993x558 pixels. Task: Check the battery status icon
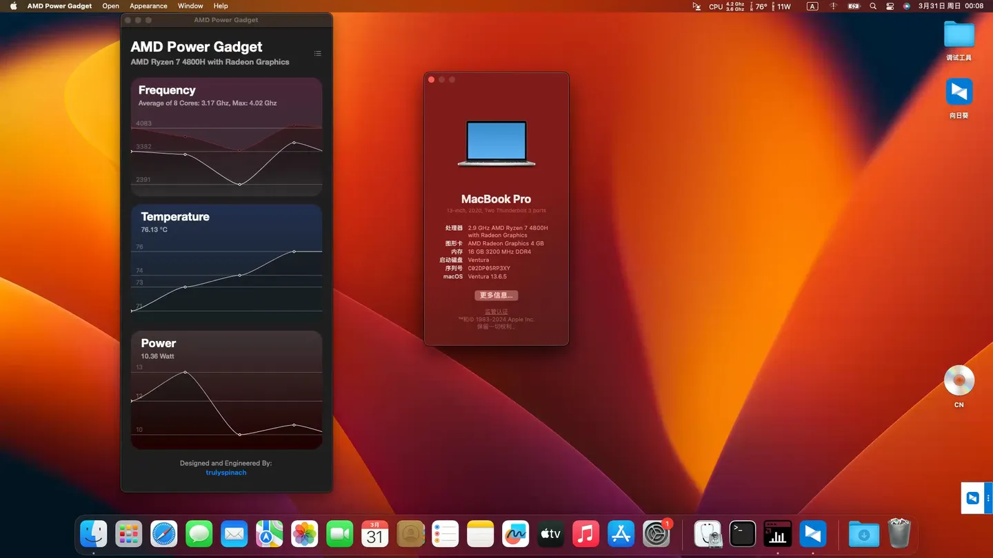(x=854, y=6)
